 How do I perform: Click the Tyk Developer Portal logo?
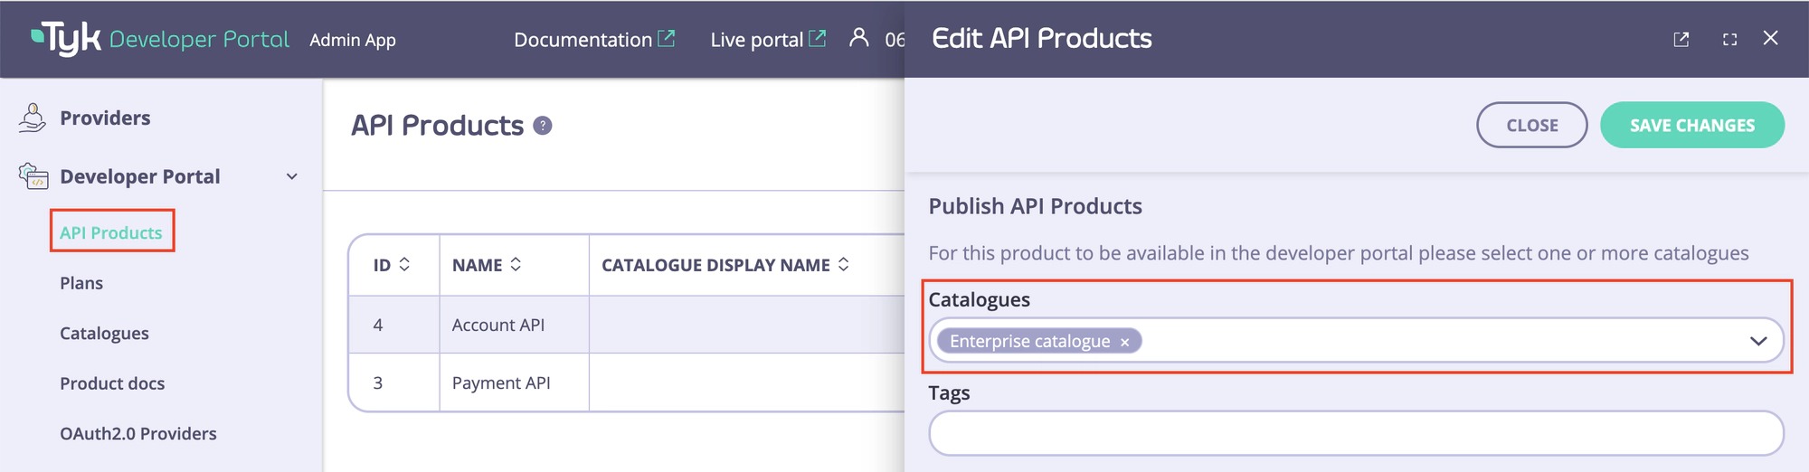[x=160, y=39]
